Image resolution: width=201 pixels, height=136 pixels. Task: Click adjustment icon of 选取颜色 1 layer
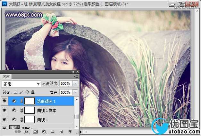(x=14, y=101)
